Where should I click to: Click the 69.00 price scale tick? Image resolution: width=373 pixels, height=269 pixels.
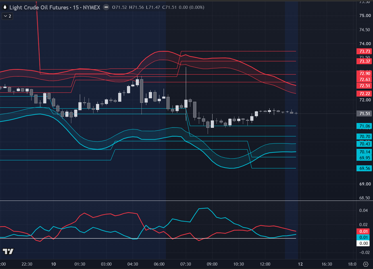click(x=364, y=184)
